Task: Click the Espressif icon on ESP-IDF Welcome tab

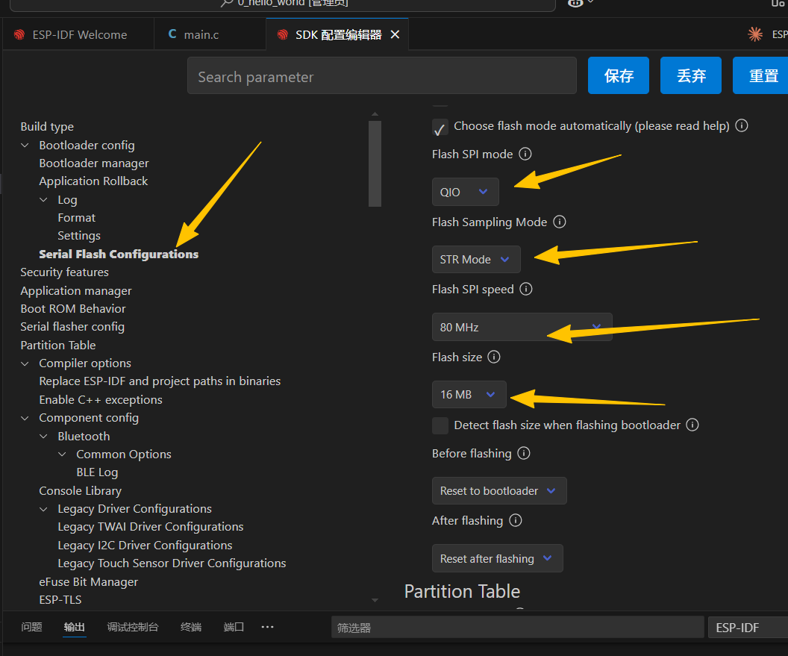Action: coord(19,34)
